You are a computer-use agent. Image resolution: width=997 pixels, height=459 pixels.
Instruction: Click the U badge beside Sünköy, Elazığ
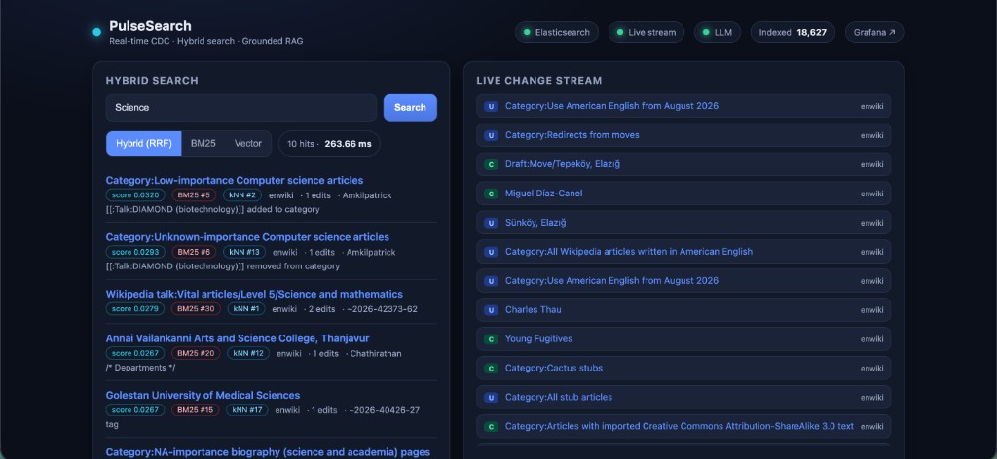(x=491, y=223)
